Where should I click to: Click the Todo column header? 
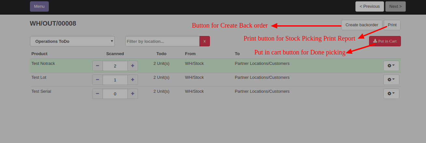(x=161, y=54)
